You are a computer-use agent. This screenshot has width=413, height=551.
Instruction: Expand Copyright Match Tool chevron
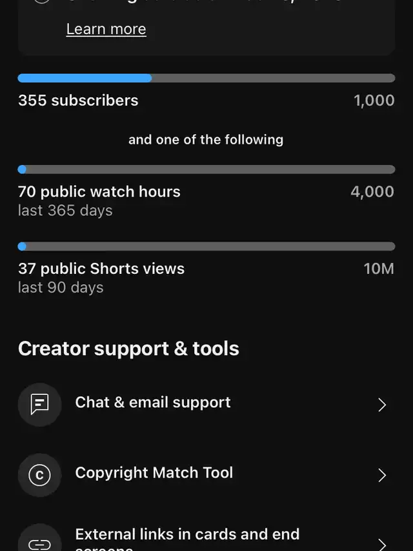382,475
